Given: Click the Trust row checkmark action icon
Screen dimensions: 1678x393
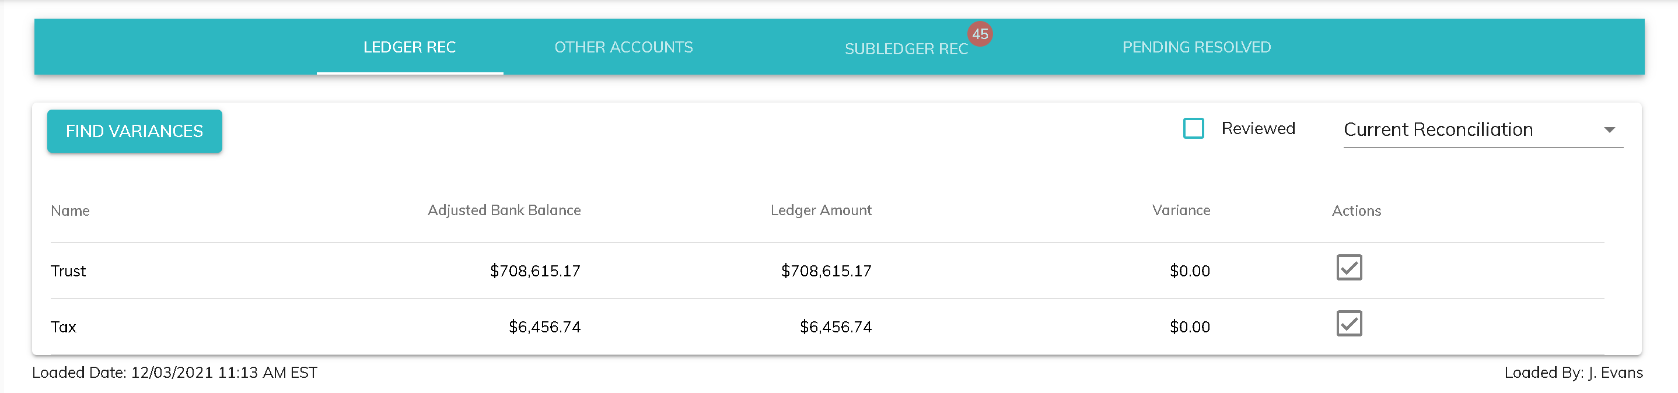Looking at the screenshot, I should [x=1348, y=268].
